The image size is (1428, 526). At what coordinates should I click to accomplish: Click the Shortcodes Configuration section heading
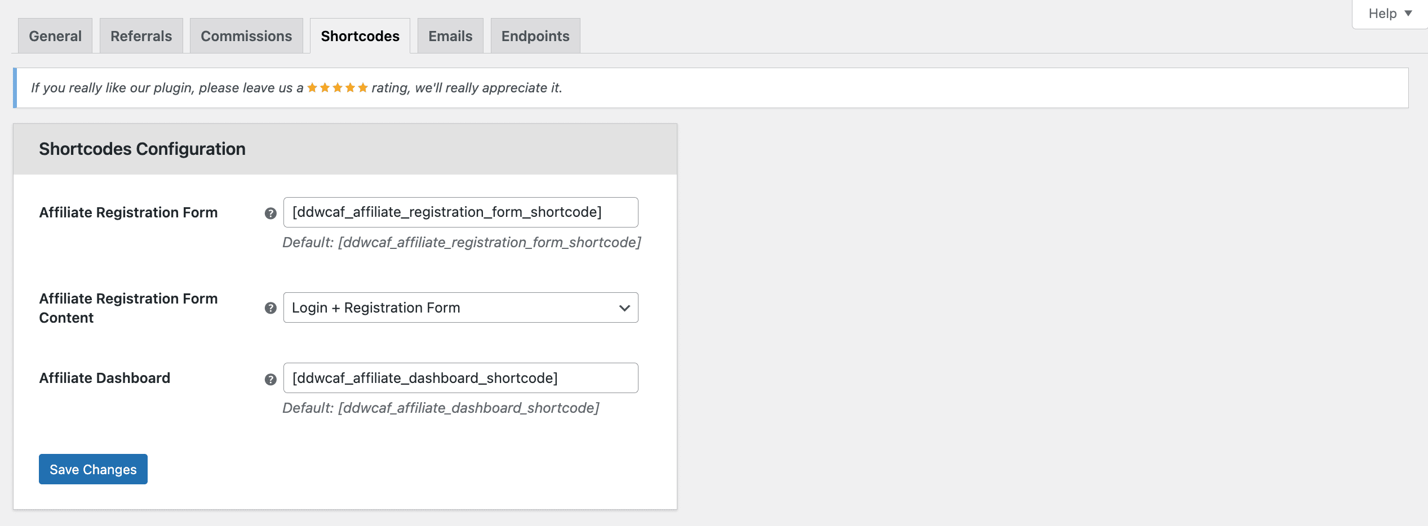pyautogui.click(x=142, y=149)
